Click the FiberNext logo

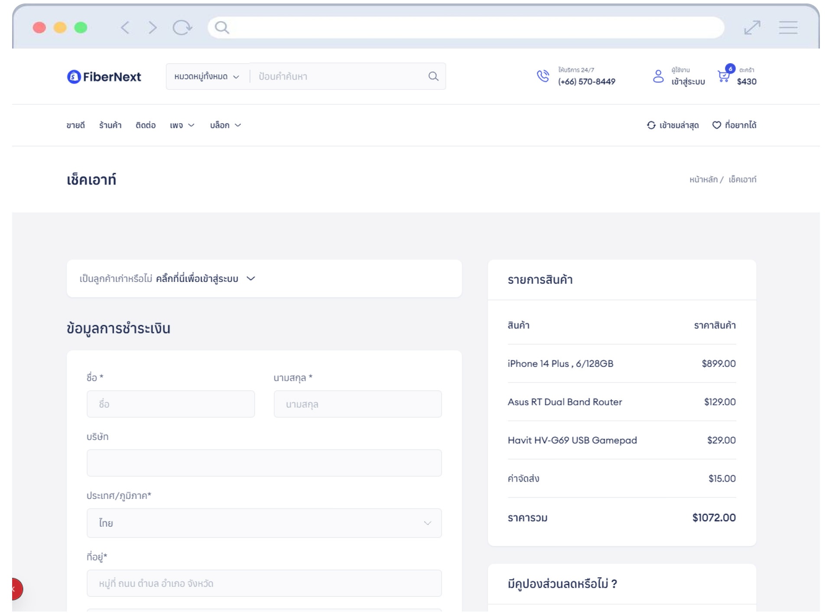104,77
